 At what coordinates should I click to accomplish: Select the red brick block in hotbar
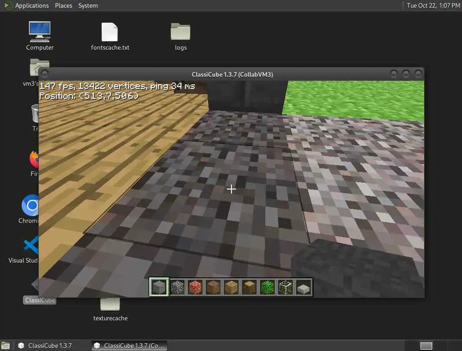pyautogui.click(x=195, y=287)
